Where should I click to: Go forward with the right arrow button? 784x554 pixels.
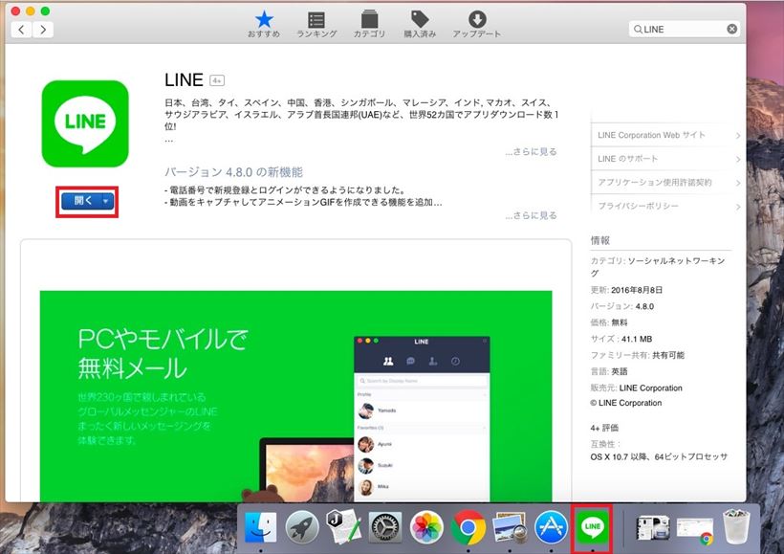click(x=43, y=30)
